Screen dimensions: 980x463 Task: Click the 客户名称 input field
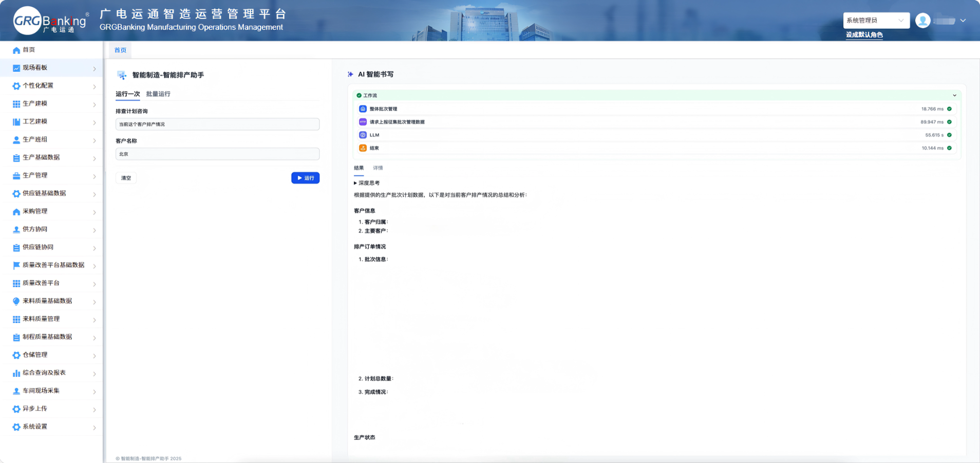click(x=217, y=154)
